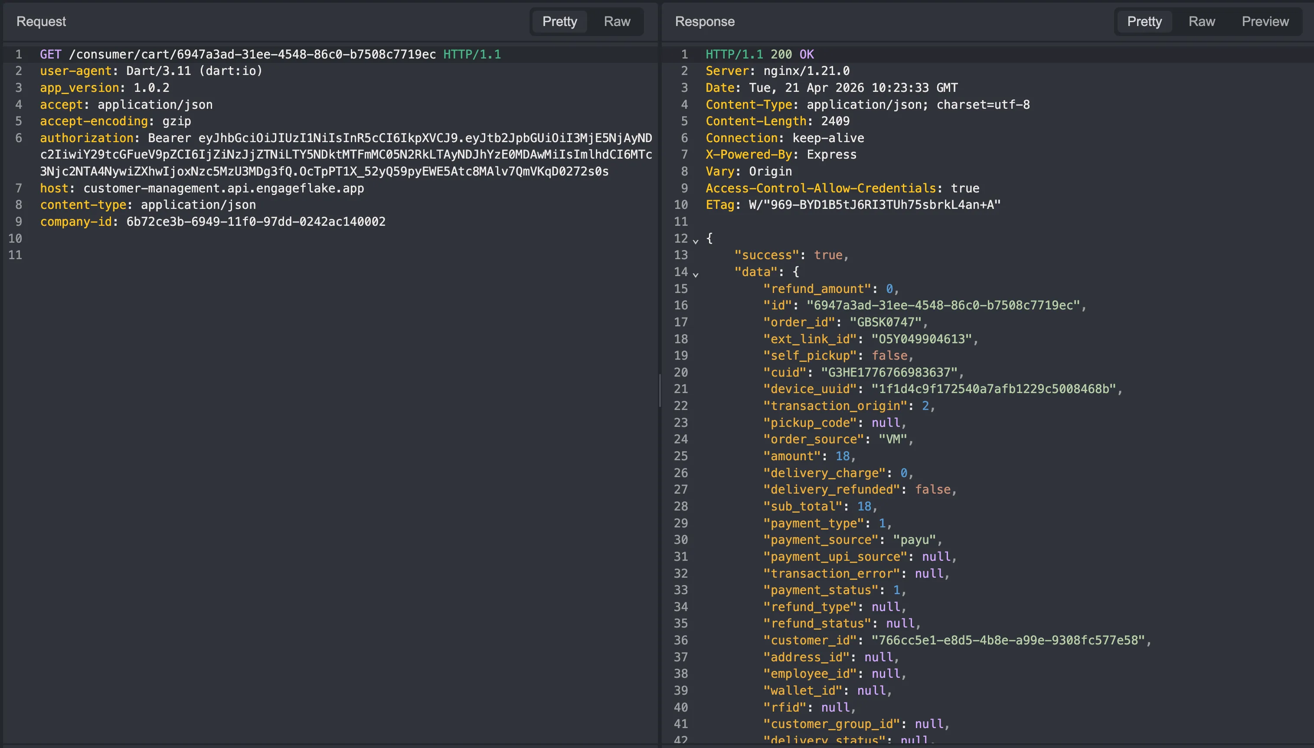Collapse the root JSON object fold arrow
This screenshot has height=748, width=1314.
(x=696, y=241)
